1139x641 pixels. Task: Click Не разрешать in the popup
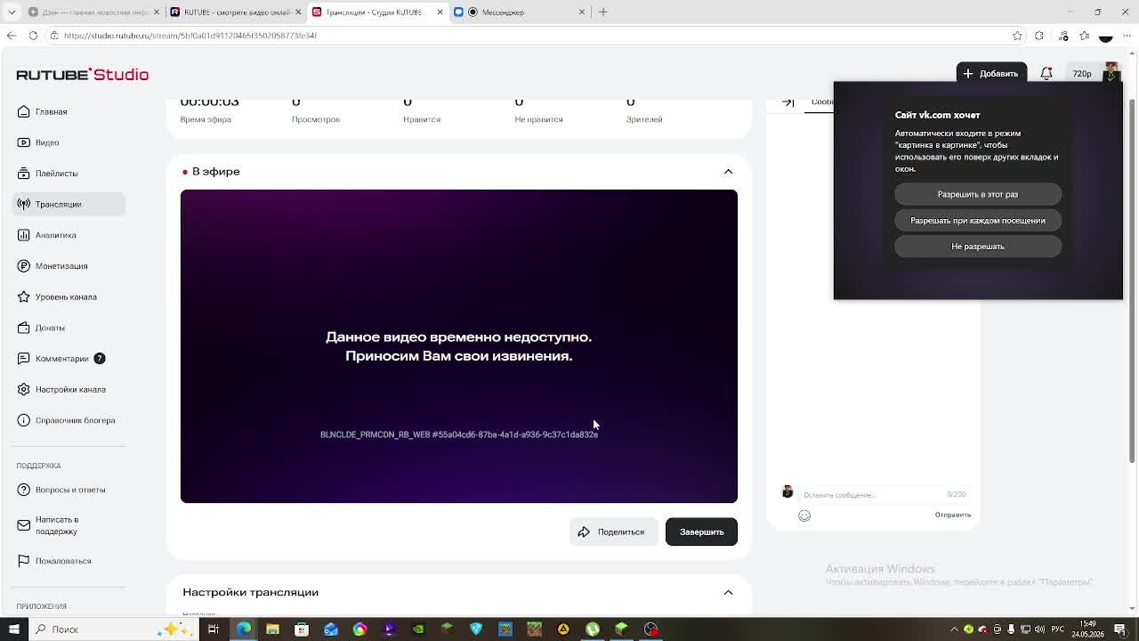click(x=978, y=247)
